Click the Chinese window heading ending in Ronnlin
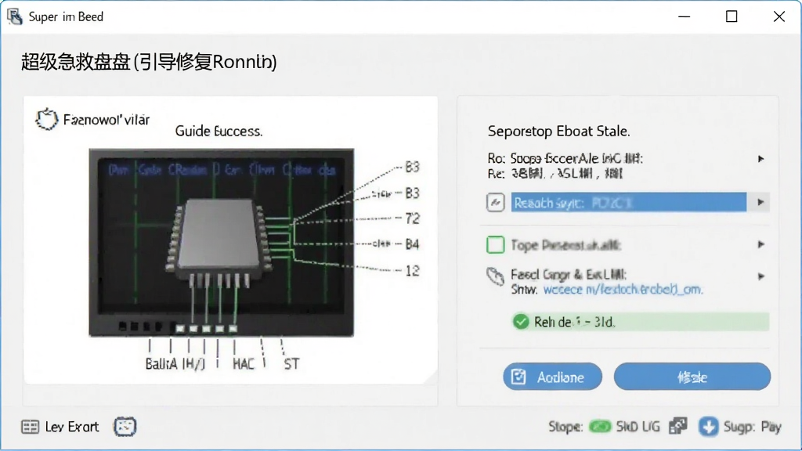The image size is (802, 451). [x=149, y=62]
